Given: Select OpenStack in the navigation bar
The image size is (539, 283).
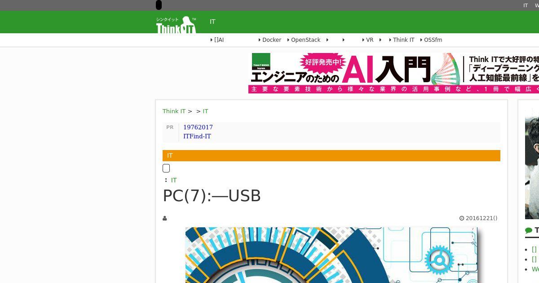Looking at the screenshot, I should click(305, 40).
